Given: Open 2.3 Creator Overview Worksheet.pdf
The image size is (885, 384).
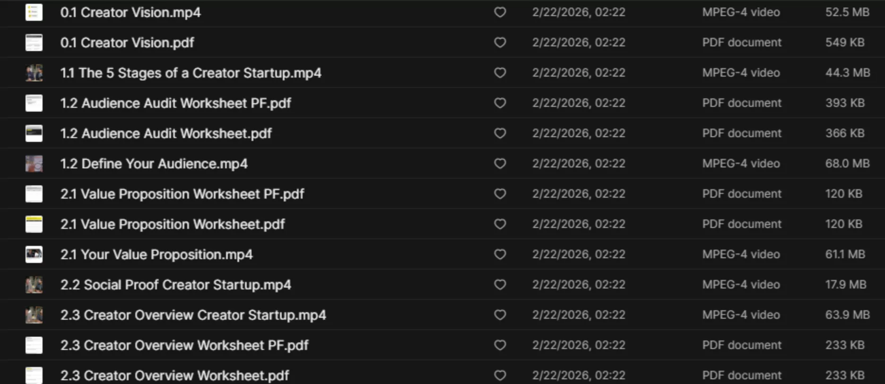Looking at the screenshot, I should pos(174,375).
